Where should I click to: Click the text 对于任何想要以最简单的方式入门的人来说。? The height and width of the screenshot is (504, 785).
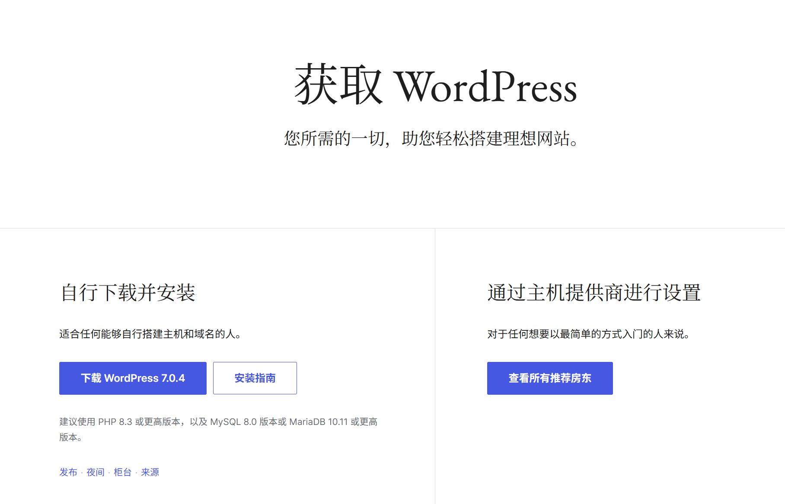[588, 334]
